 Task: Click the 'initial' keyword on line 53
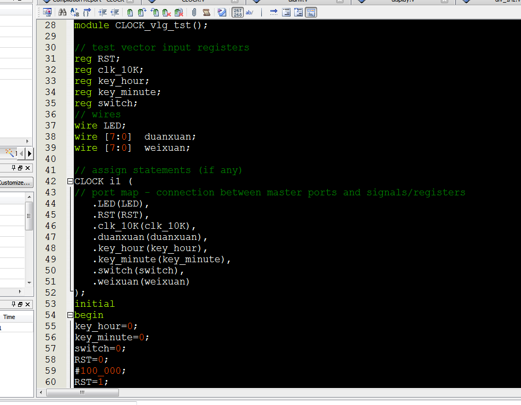point(95,304)
